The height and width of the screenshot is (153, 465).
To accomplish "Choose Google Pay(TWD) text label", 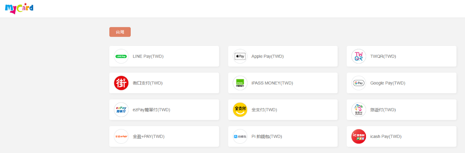I will [387, 83].
